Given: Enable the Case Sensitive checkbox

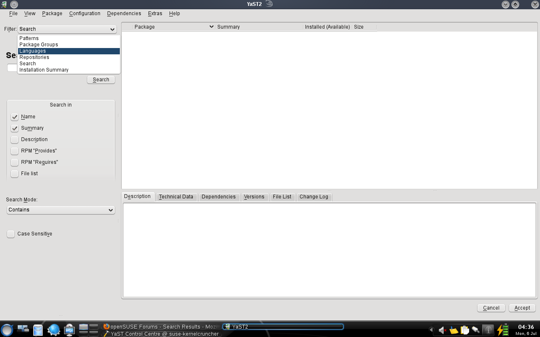Looking at the screenshot, I should (x=11, y=234).
